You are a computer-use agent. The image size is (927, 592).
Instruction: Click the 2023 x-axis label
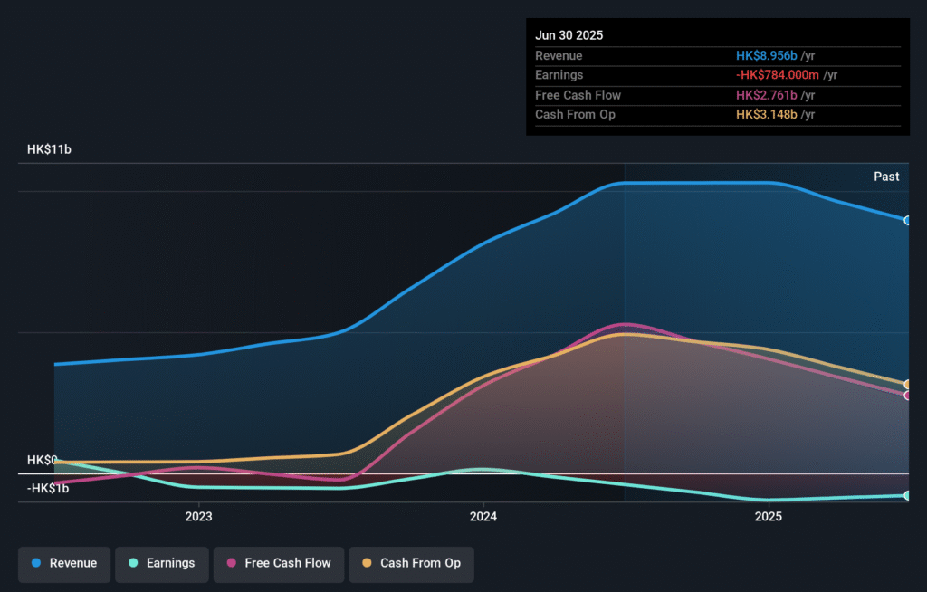click(198, 517)
